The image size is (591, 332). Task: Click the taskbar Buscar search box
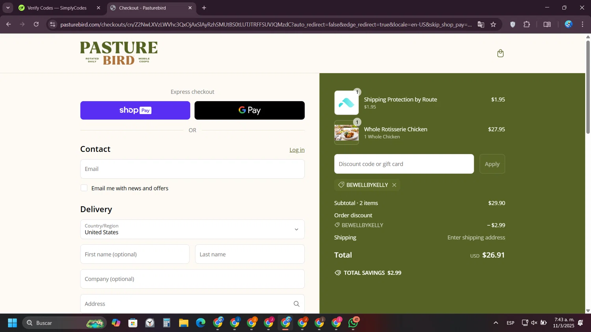pyautogui.click(x=64, y=323)
